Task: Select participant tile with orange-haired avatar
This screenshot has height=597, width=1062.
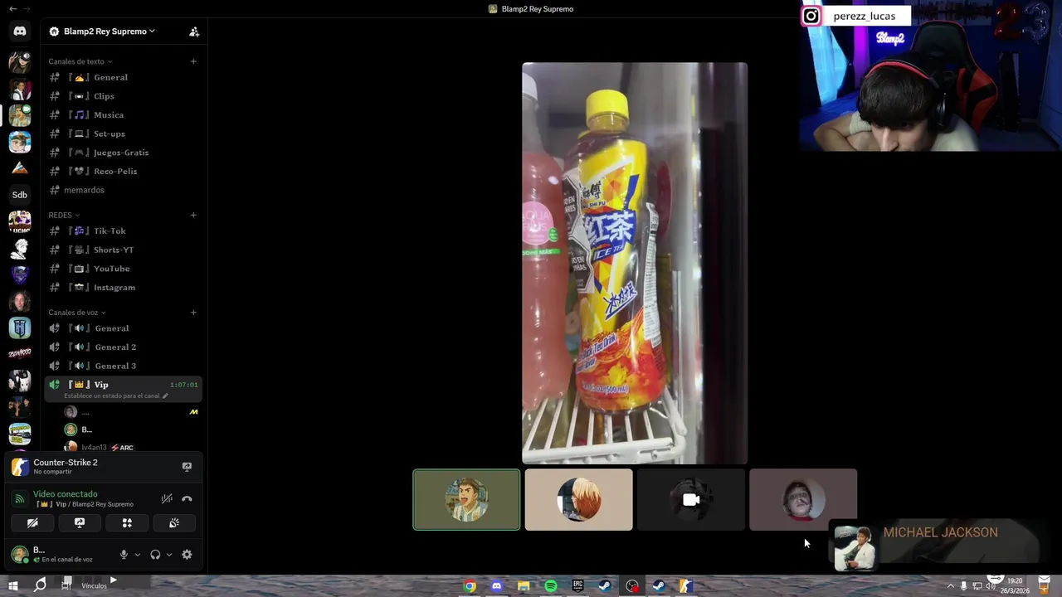Action: [x=578, y=499]
